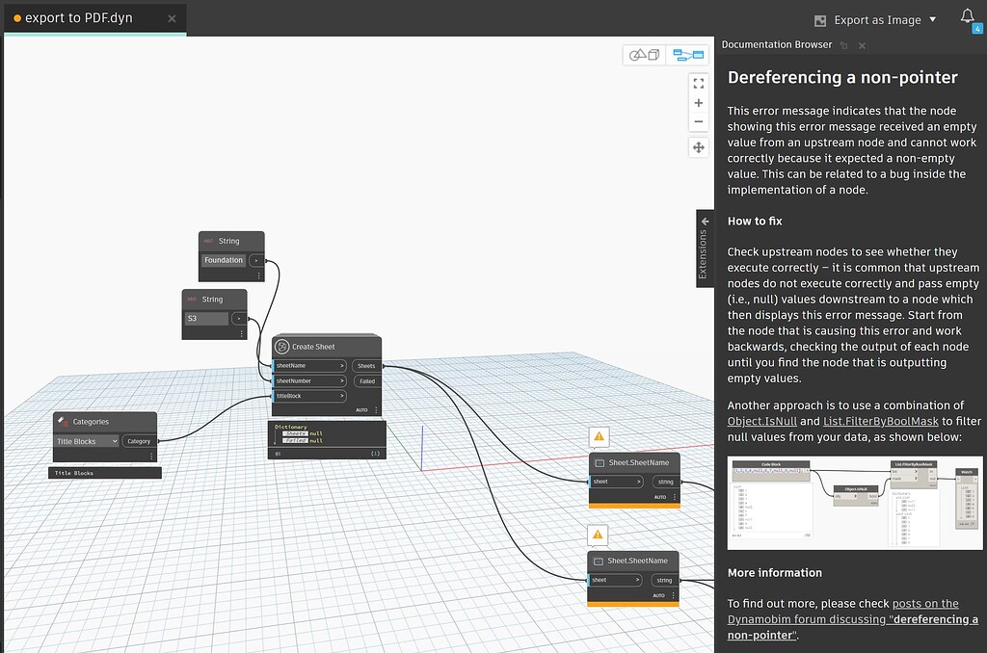987x653 pixels.
Task: Collapse the Extensions side panel
Action: (705, 222)
